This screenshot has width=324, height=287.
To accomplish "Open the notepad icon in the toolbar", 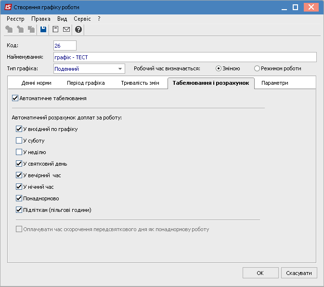I will click(x=55, y=29).
